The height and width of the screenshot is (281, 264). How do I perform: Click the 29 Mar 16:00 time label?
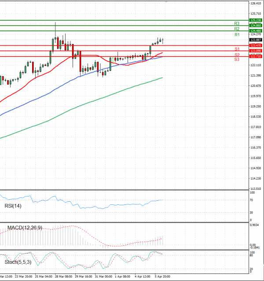(84, 277)
